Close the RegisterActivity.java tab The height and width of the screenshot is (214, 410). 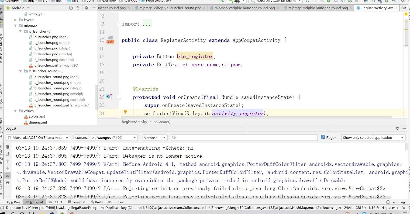click(396, 8)
